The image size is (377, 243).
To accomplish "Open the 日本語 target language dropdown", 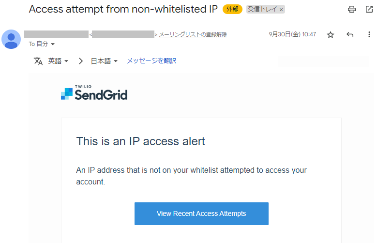I will tap(104, 61).
